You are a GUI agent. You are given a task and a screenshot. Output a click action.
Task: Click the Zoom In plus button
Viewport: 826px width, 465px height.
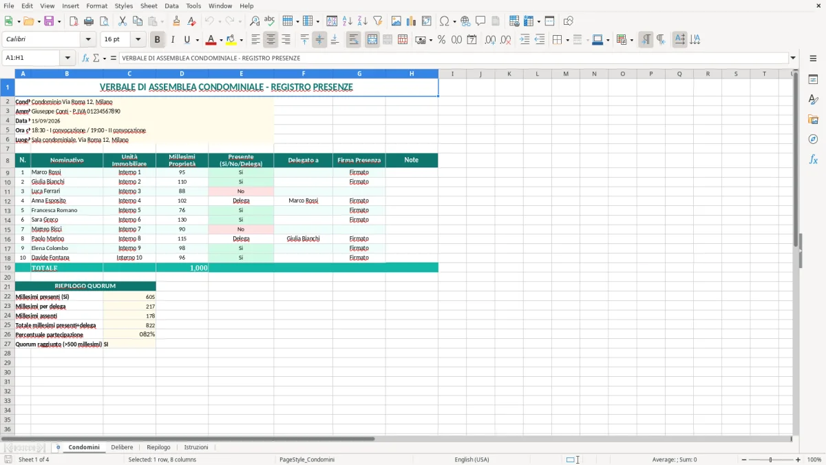point(798,459)
